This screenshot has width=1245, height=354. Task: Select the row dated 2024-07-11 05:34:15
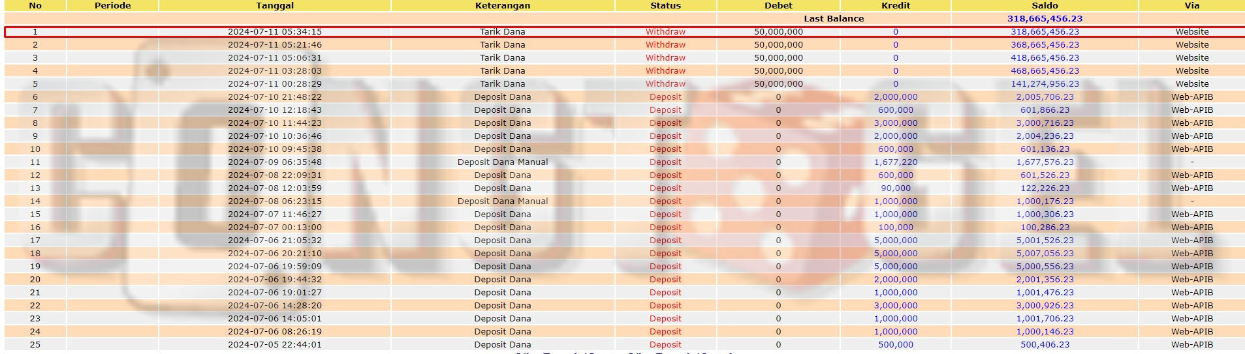coord(275,32)
